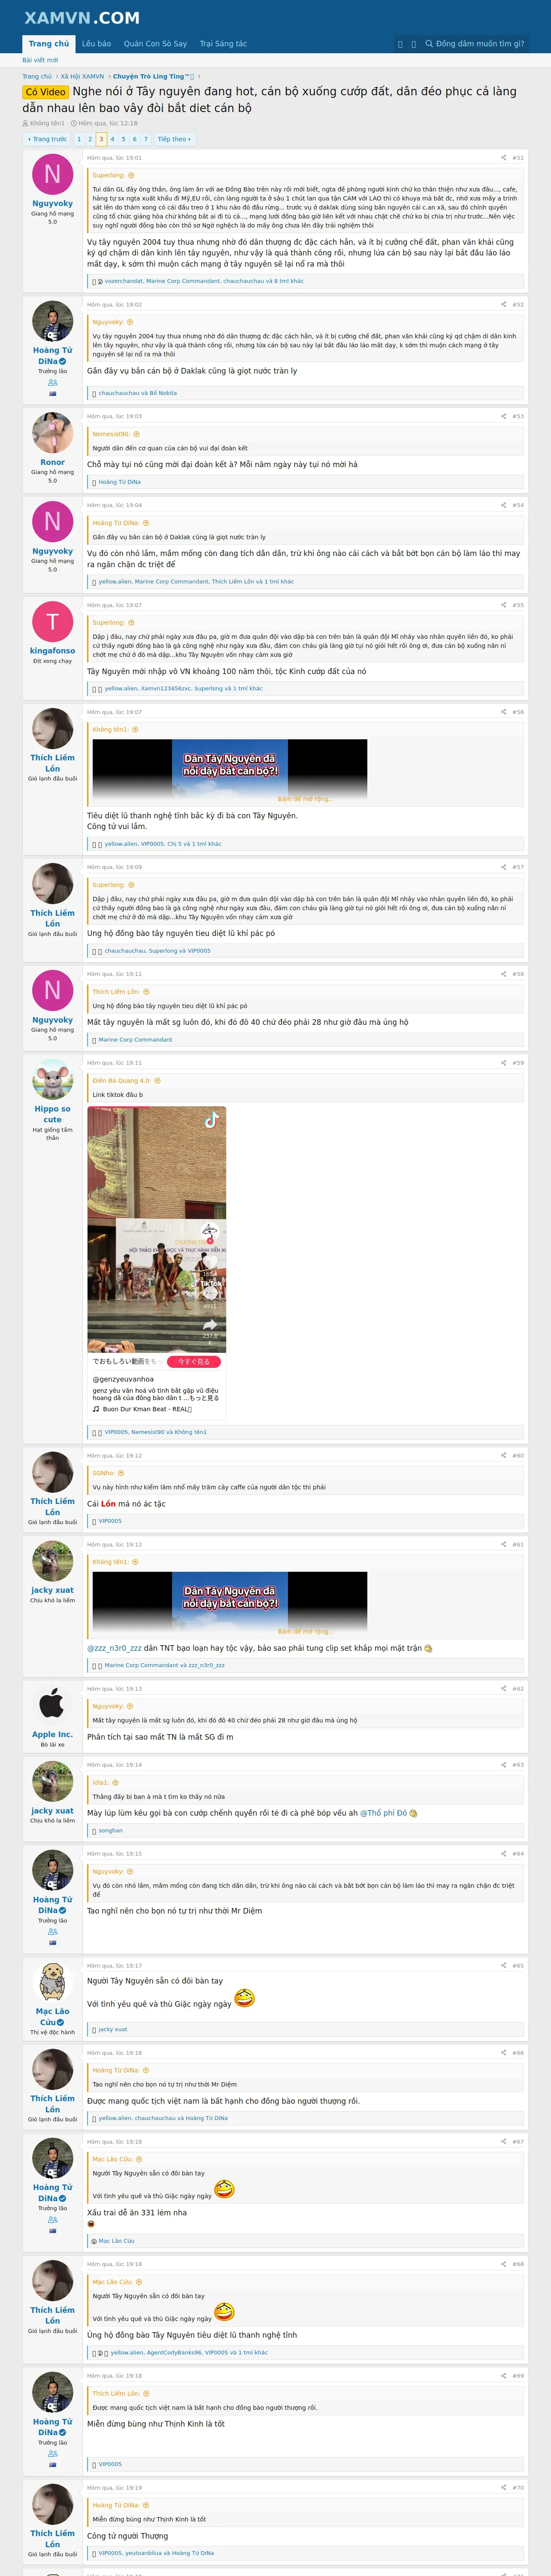Jump to SGNho's quoted post in #60
Screen dimensions: 551x2576
(121, 1473)
